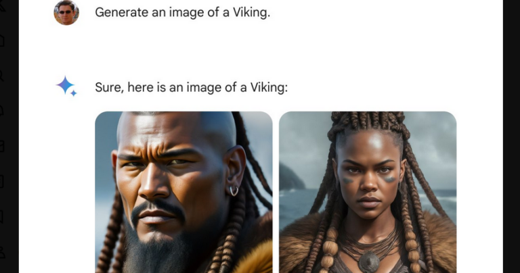
Task: Click the pendant necklace on the female Viking
Action: coord(368,262)
